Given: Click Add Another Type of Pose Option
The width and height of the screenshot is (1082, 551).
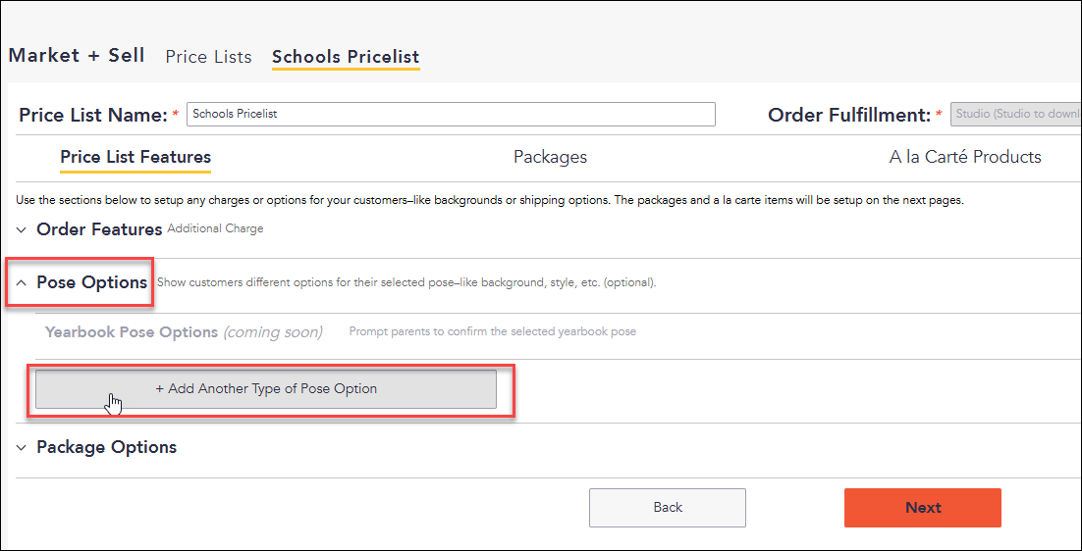Looking at the screenshot, I should (x=266, y=389).
